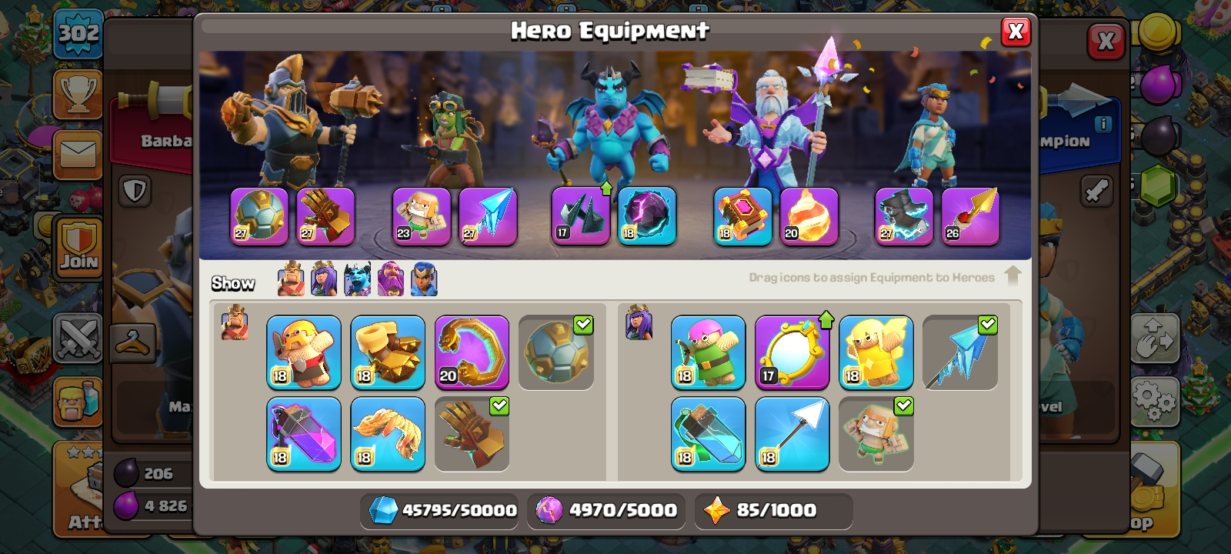The width and height of the screenshot is (1231, 554).
Task: Select the Invisibility Vial equipment icon
Action: tap(708, 434)
